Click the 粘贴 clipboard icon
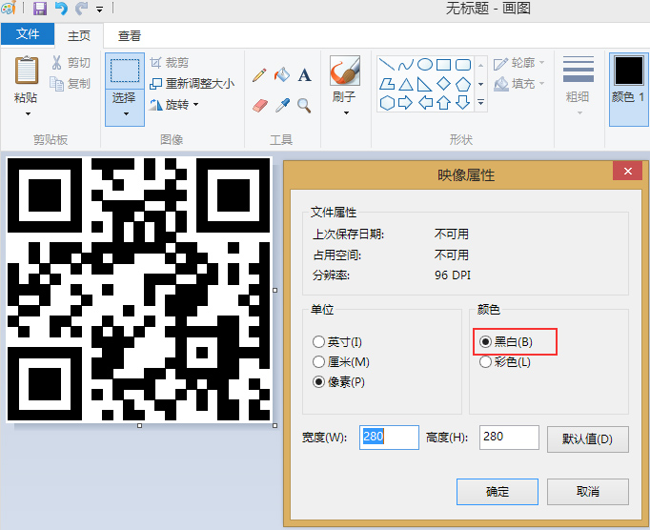Viewport: 650px width, 530px height. (x=27, y=70)
